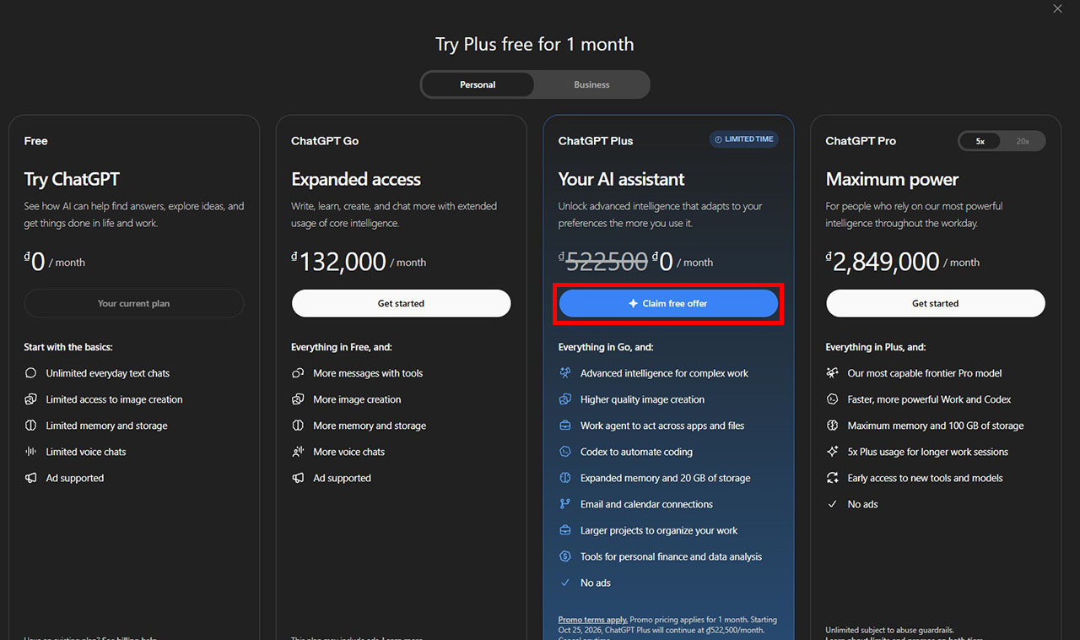Click the icon beside Larger projects to organize work
This screenshot has width=1080, height=640.
pyautogui.click(x=565, y=530)
